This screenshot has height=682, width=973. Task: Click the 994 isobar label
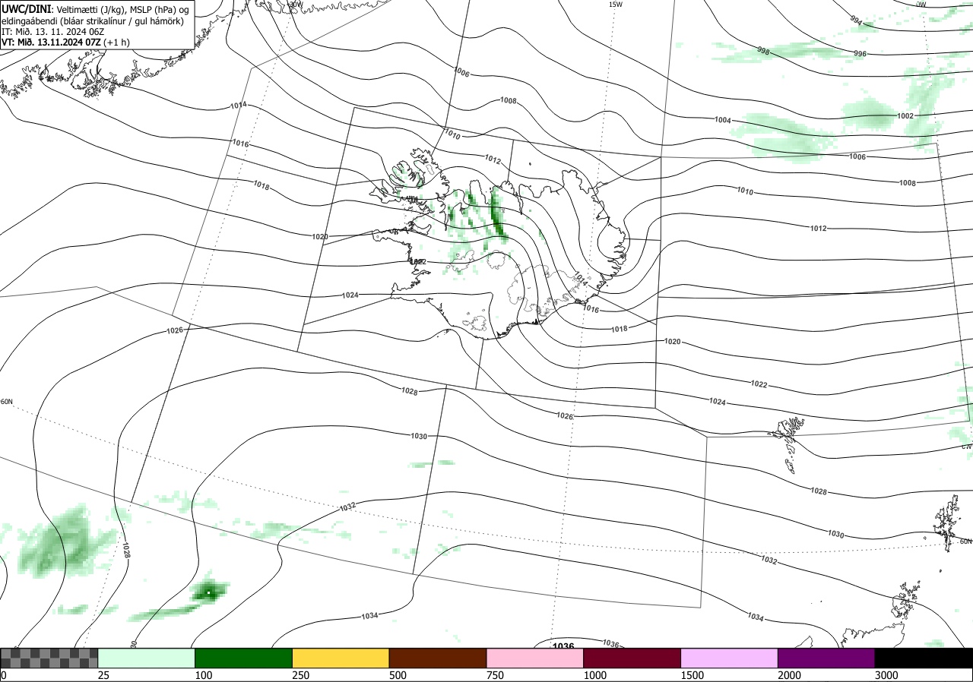pyautogui.click(x=856, y=21)
